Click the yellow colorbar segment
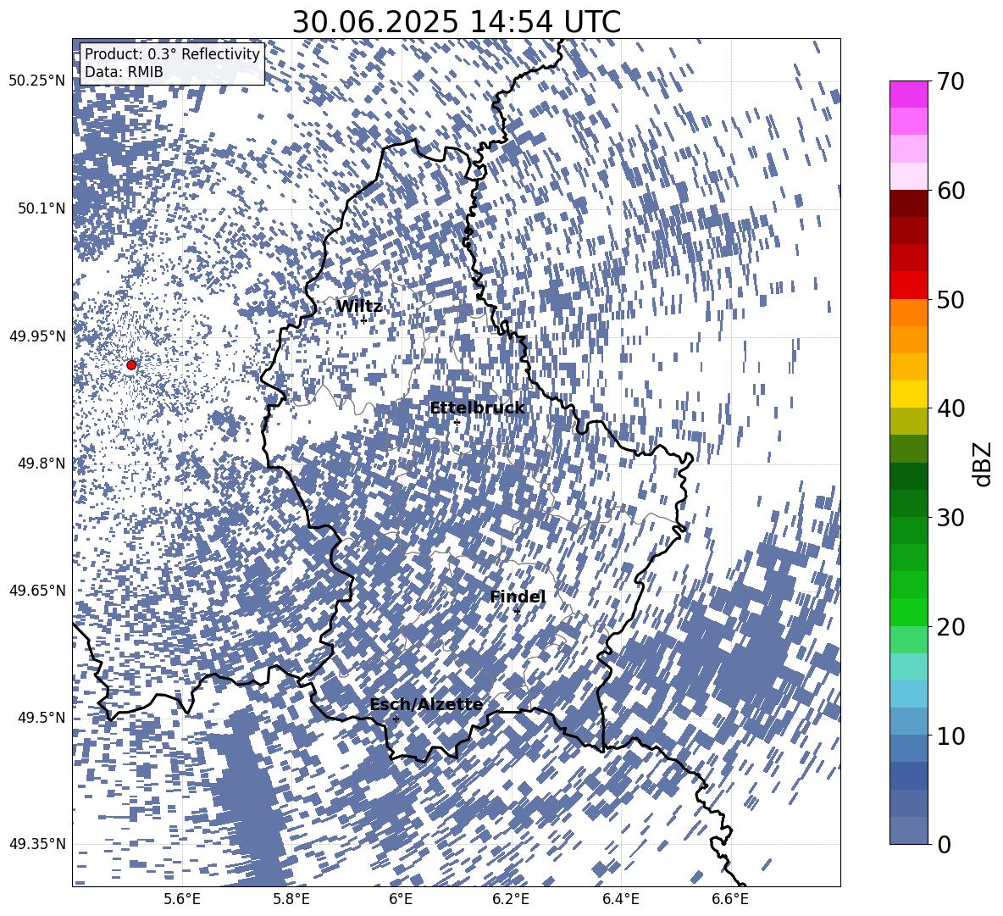 click(x=908, y=394)
